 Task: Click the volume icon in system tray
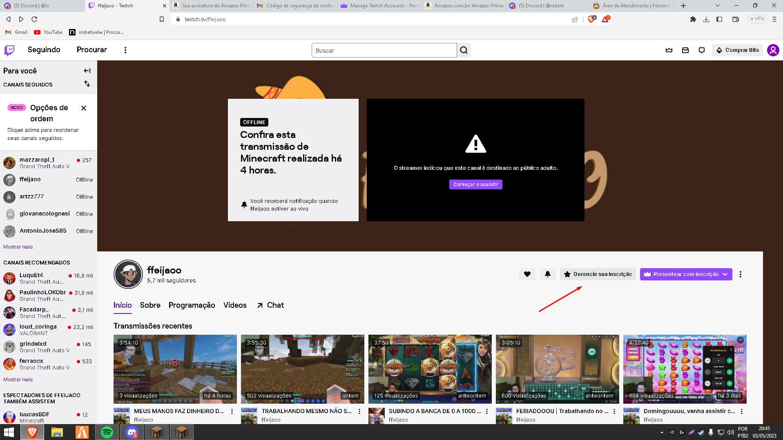[x=730, y=432]
